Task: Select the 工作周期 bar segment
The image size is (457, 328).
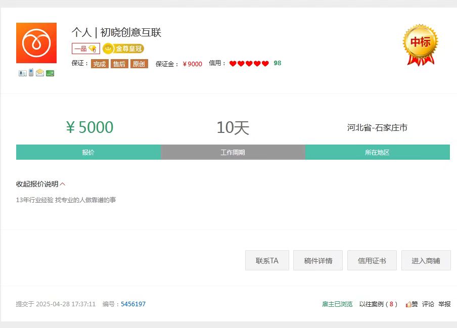Action: click(233, 152)
